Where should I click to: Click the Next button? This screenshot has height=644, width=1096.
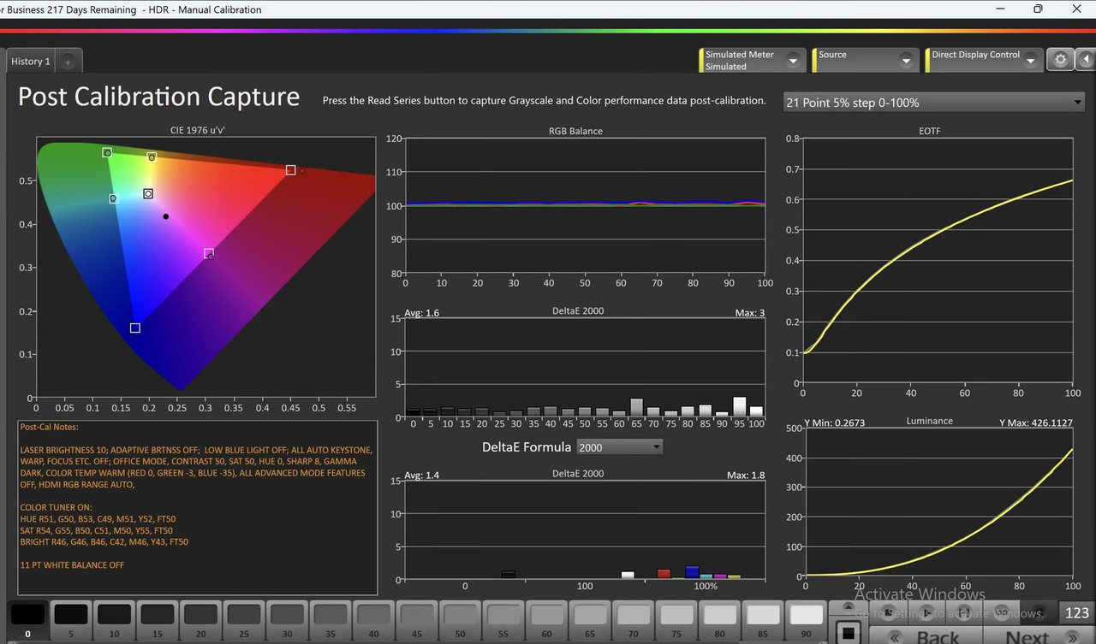click(x=1039, y=637)
